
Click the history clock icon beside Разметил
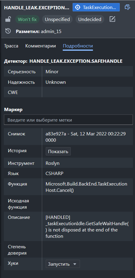point(8,31)
